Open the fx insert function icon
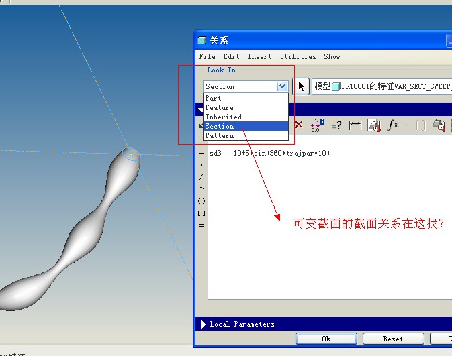The width and height of the screenshot is (452, 356). pos(393,125)
